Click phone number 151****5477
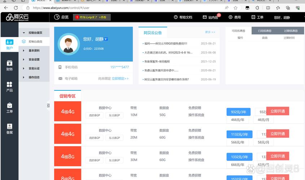 [119, 67]
